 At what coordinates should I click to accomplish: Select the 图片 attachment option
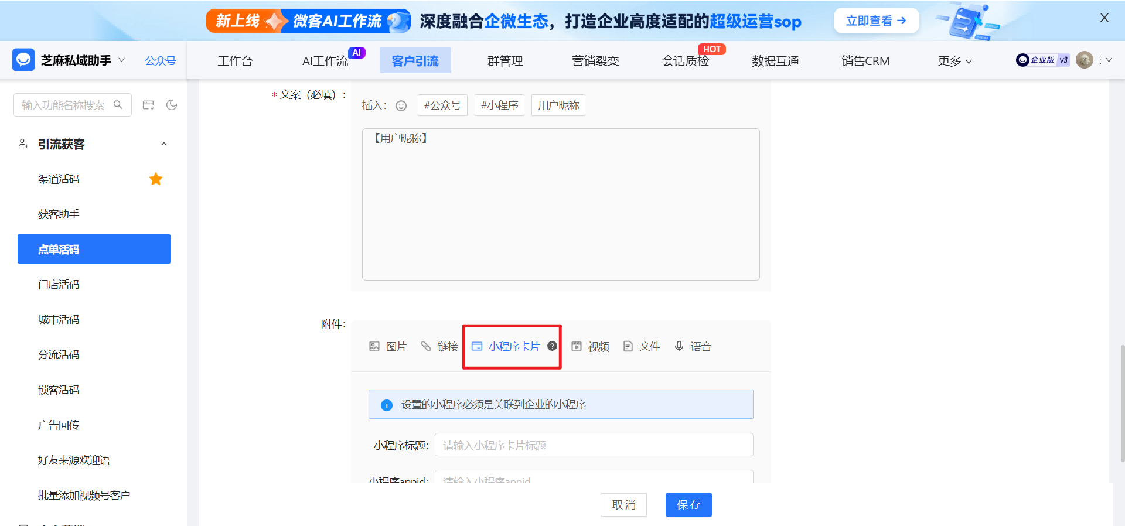pos(388,347)
